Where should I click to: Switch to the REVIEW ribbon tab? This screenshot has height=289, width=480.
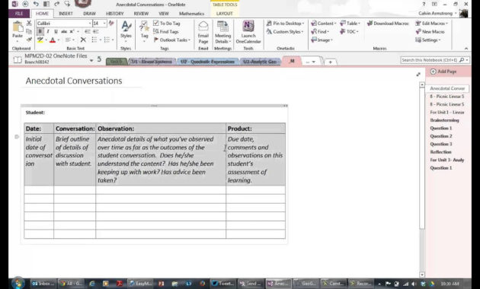[x=141, y=14]
